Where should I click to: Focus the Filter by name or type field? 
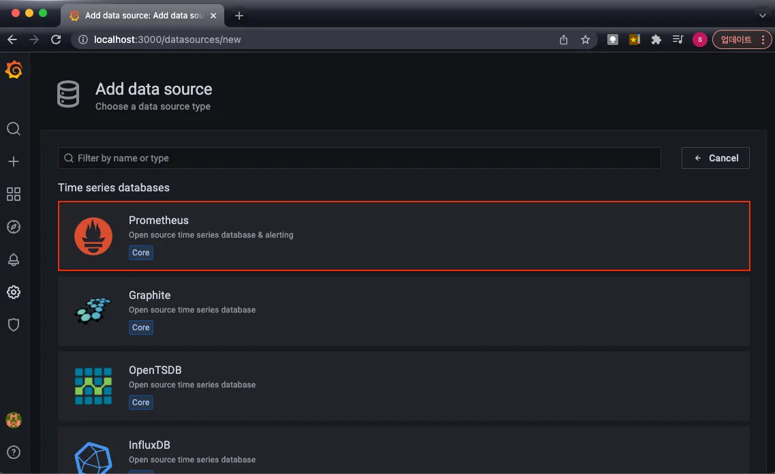(359, 158)
